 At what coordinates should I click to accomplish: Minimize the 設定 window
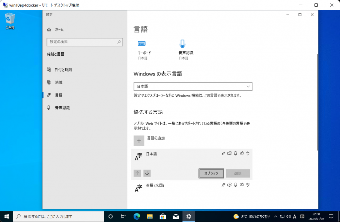point(288,15)
